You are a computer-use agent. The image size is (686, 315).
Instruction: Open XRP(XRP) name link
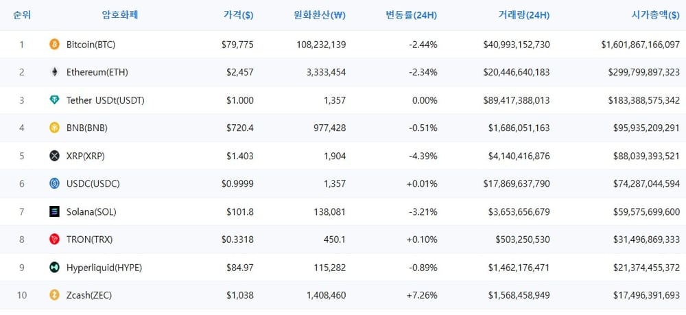click(x=86, y=156)
